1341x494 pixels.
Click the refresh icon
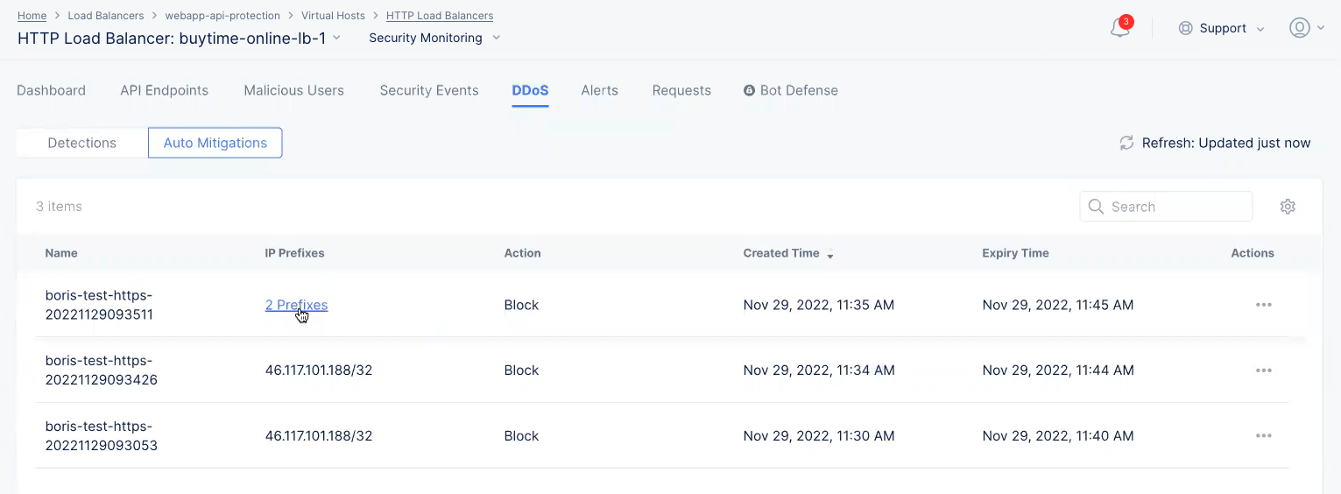coord(1126,143)
